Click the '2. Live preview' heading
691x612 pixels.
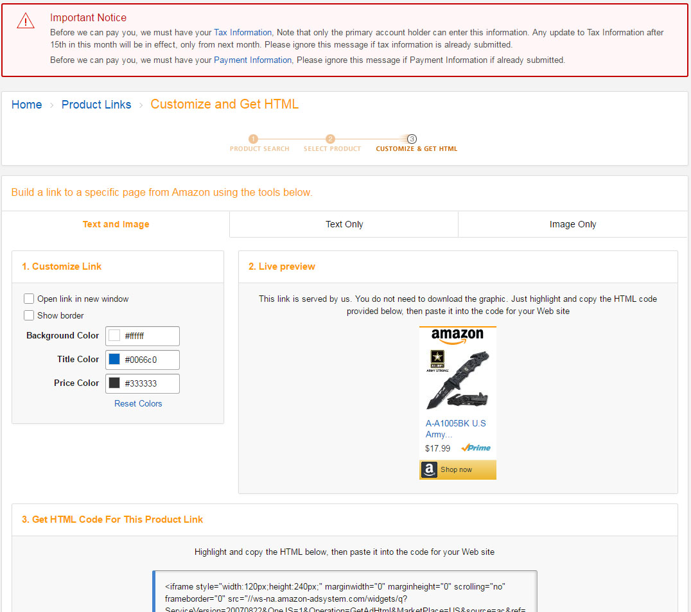click(x=281, y=267)
